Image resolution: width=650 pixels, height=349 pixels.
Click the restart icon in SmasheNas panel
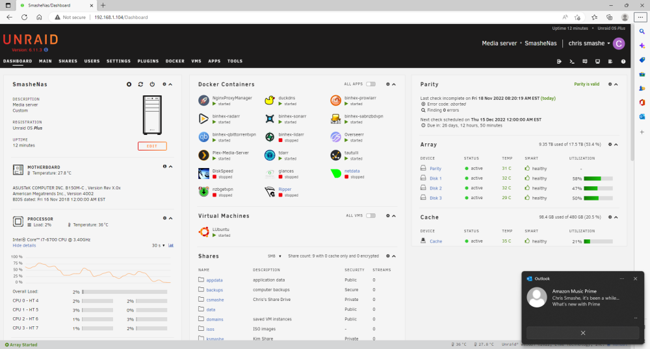[140, 84]
